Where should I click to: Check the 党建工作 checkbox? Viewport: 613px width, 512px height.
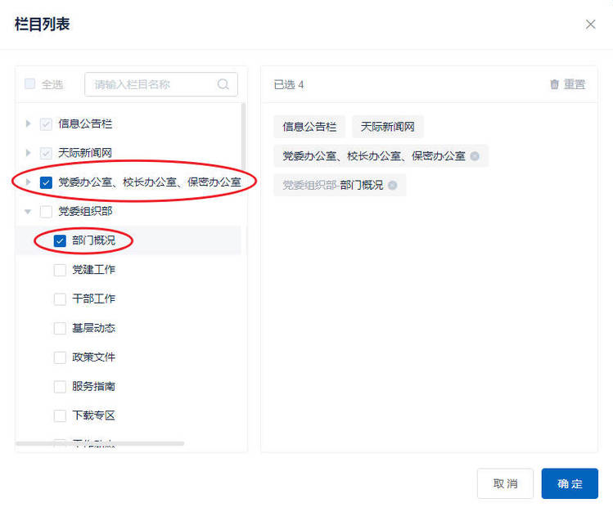[60, 270]
